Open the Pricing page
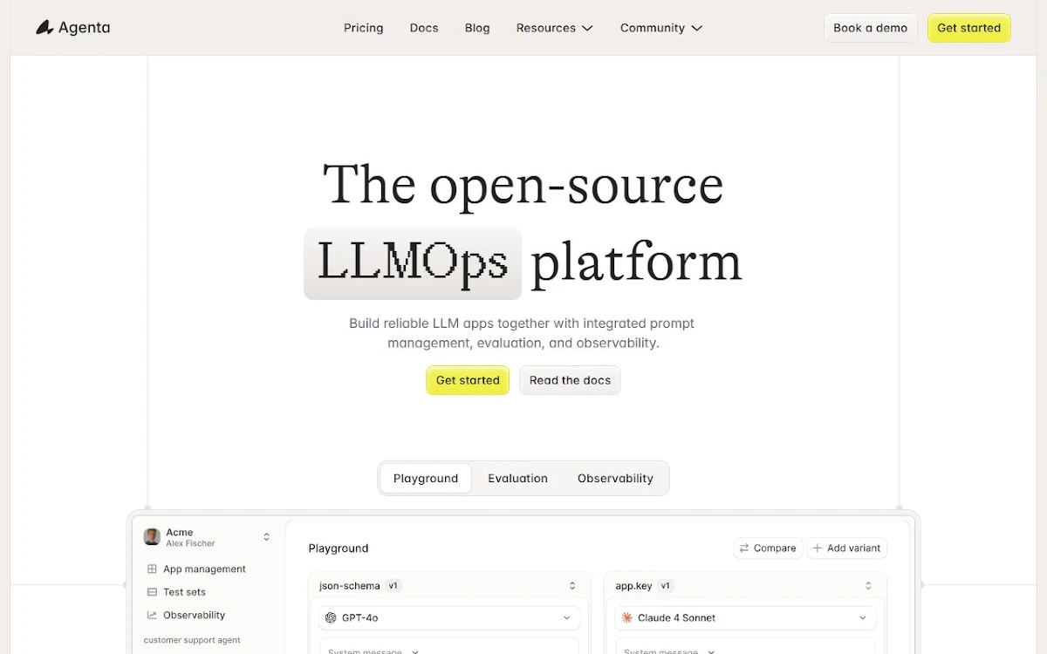The image size is (1047, 654). coord(363,28)
